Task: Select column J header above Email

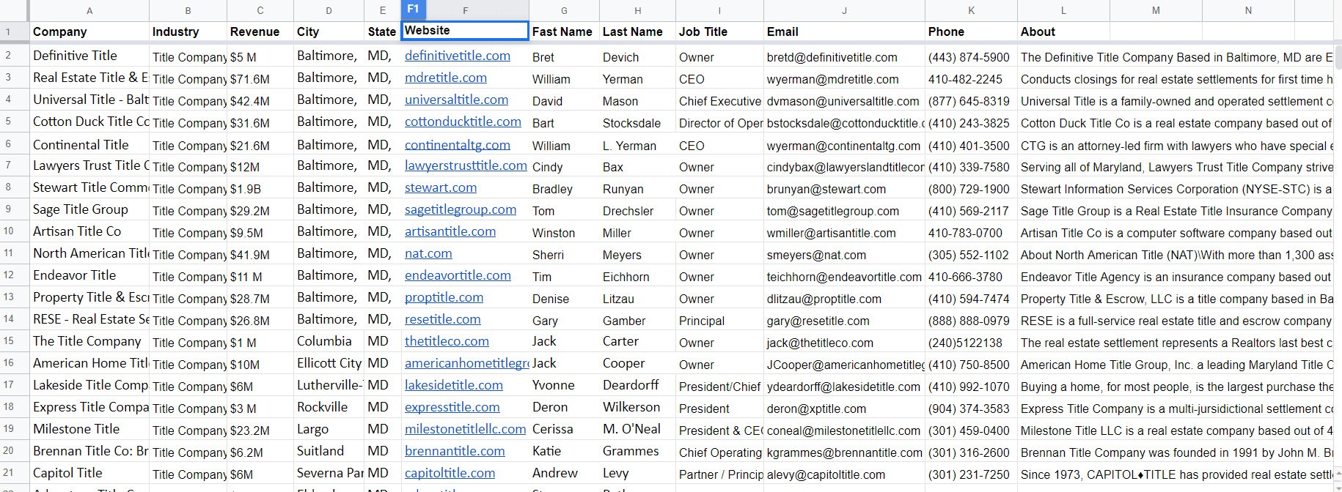Action: point(843,10)
